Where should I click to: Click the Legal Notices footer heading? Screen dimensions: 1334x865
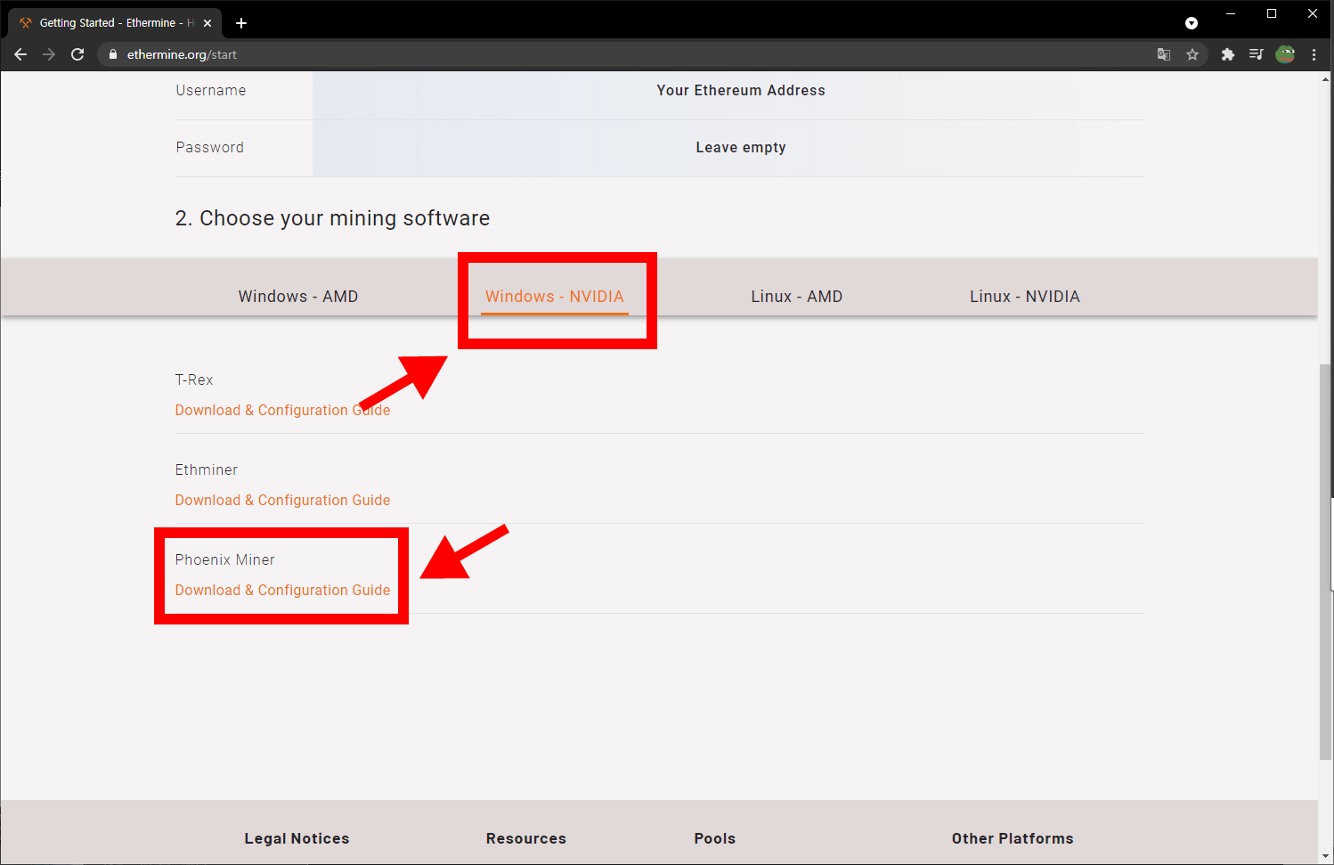click(297, 838)
